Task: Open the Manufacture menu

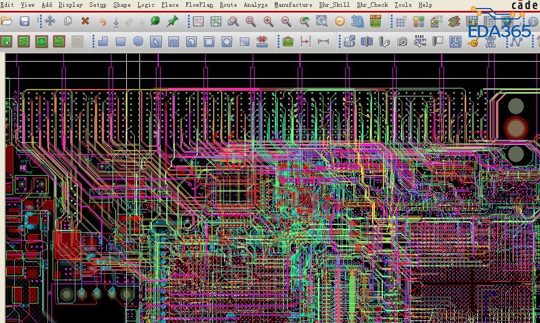Action: click(x=293, y=5)
